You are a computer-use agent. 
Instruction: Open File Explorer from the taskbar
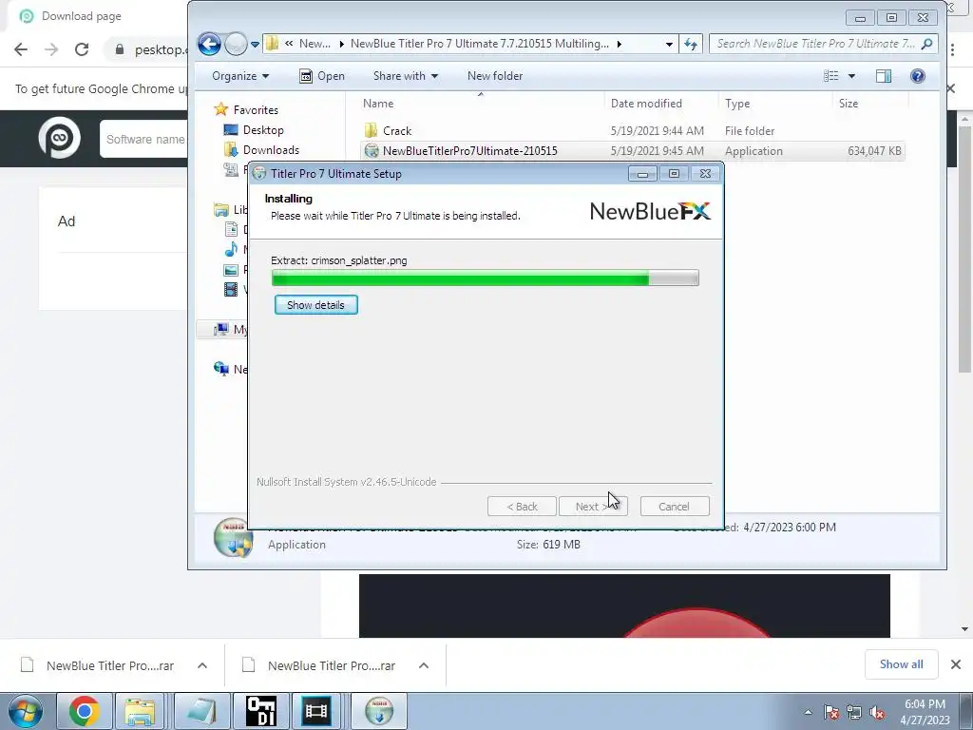[140, 711]
